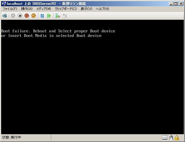Click the Boot failure message in VM screen
The height and width of the screenshot is (142, 185).
pos(58,31)
